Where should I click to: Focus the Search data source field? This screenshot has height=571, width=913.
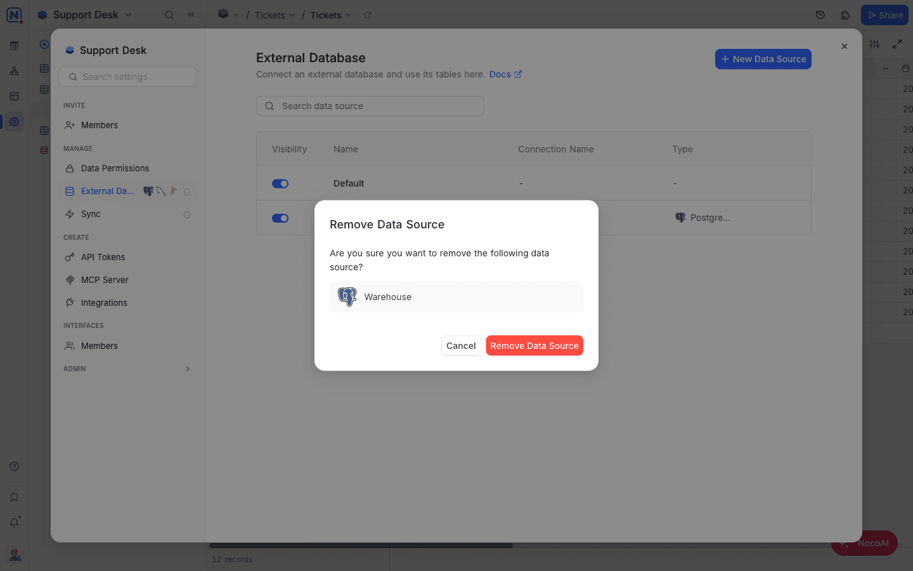370,106
